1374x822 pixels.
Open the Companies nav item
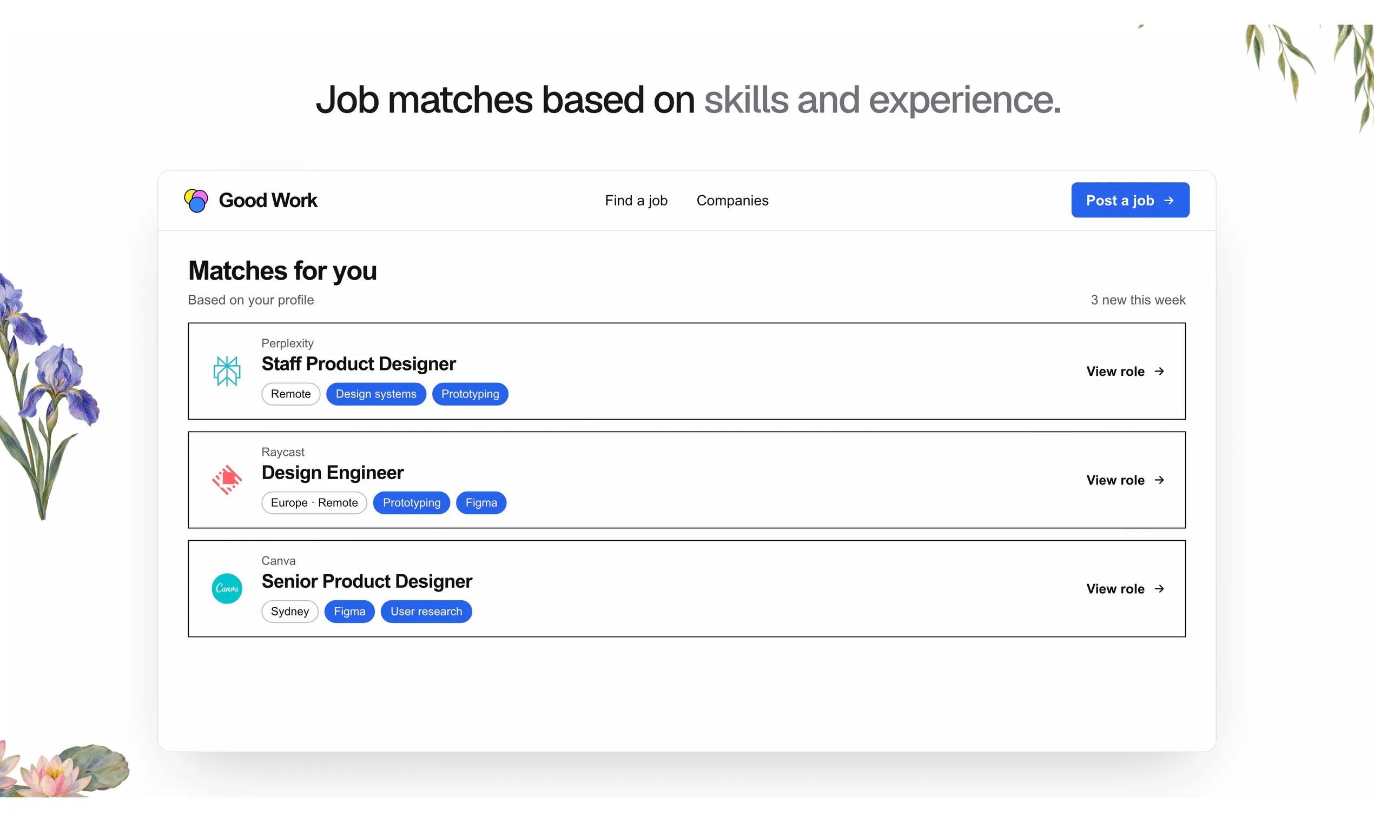click(x=732, y=201)
